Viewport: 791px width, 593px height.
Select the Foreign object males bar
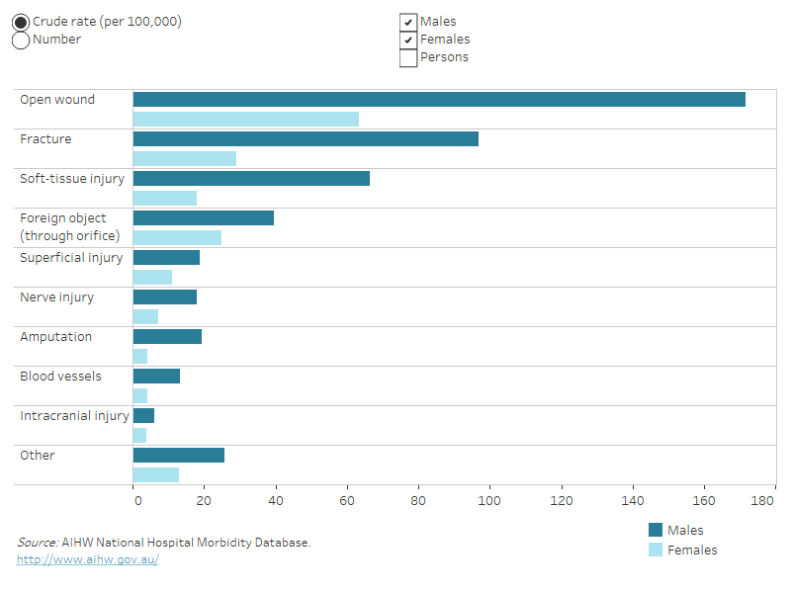(x=204, y=217)
